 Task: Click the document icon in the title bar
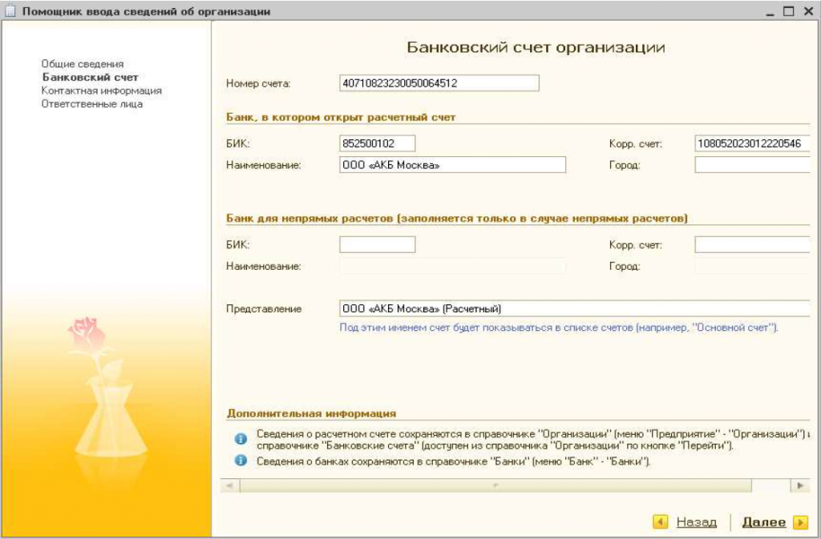[10, 12]
